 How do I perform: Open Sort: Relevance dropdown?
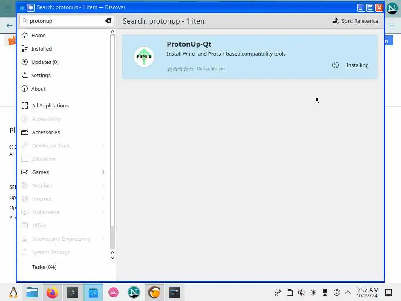point(355,21)
